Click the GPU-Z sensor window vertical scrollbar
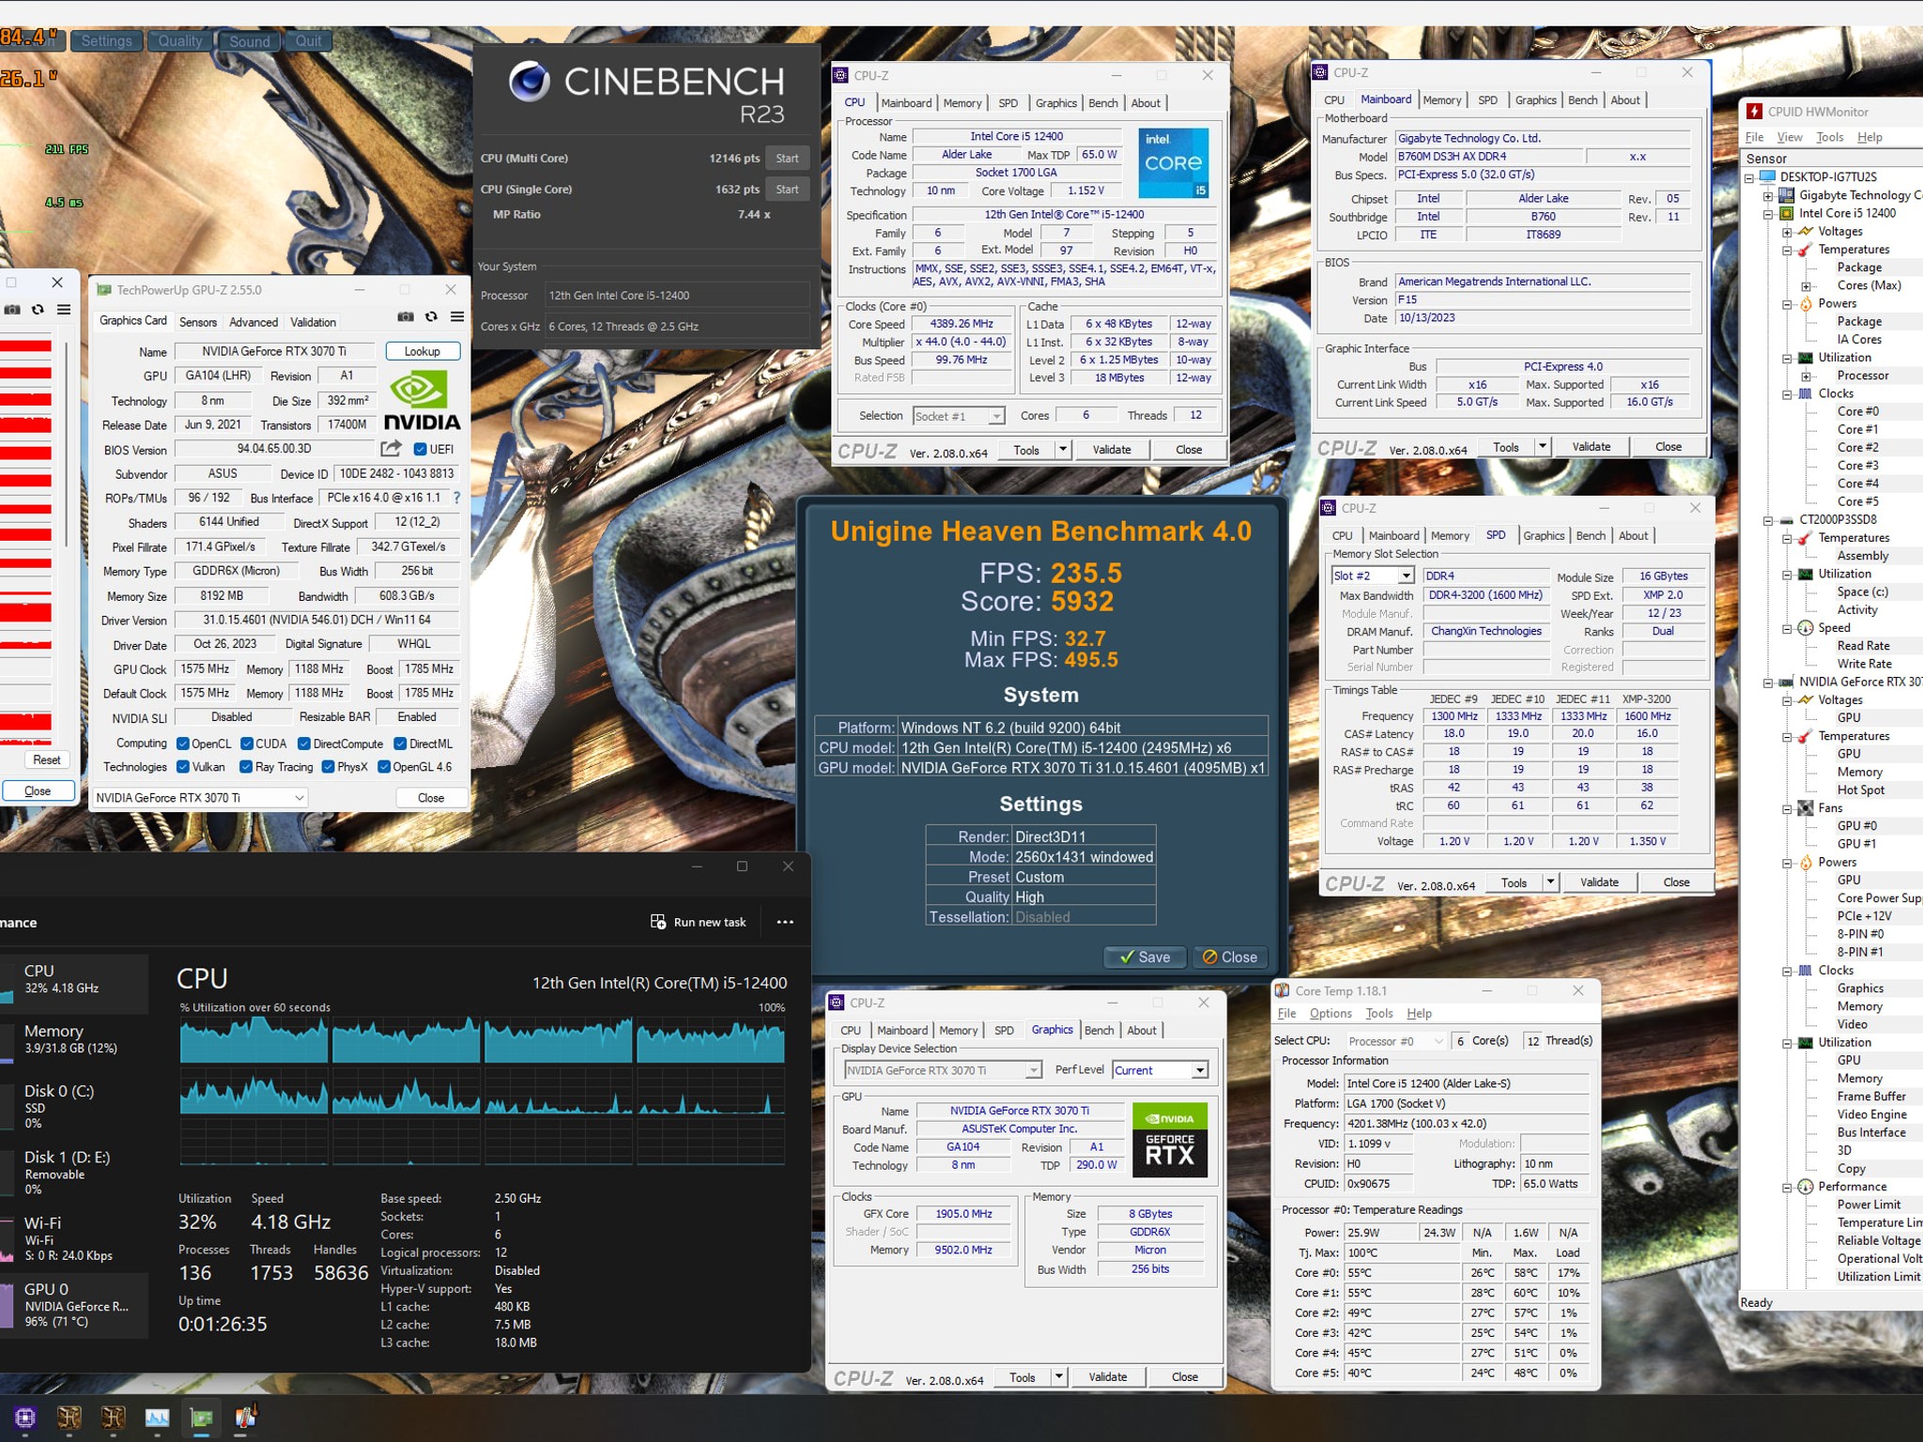Viewport: 1923px width, 1442px height. coord(68,443)
